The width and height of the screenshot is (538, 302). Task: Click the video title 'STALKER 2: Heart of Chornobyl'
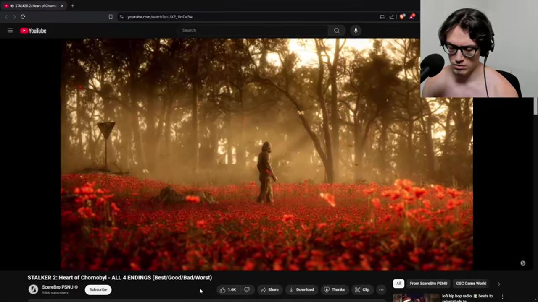pyautogui.click(x=120, y=277)
